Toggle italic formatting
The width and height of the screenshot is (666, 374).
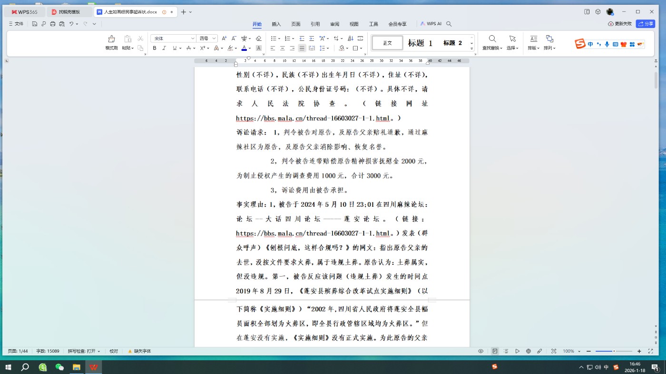point(164,48)
